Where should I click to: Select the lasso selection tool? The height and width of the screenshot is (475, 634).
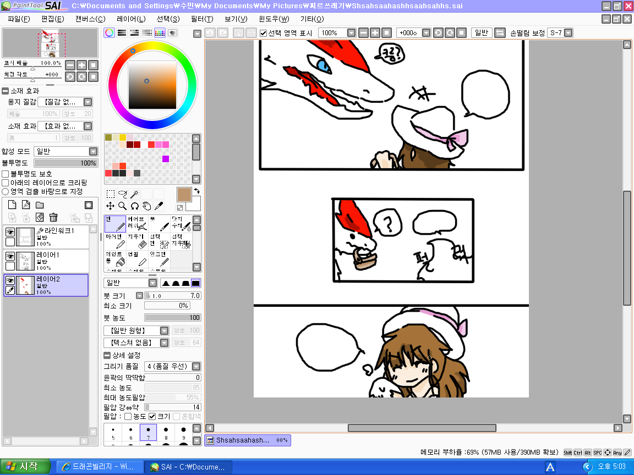point(123,194)
